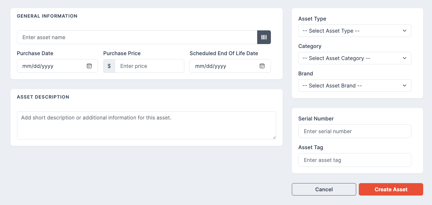This screenshot has width=432, height=205.
Task: Open the Select Asset Category dropdown
Action: click(x=355, y=58)
